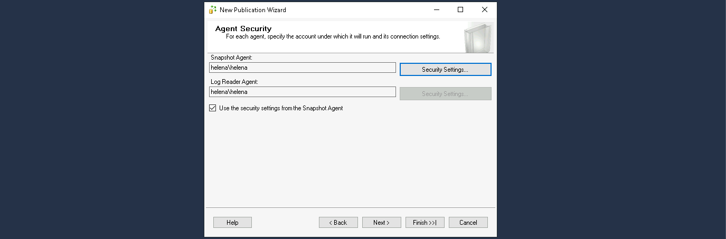Screen dimensions: 726x239
Task: Proceed with the Next button
Action: coord(381,223)
